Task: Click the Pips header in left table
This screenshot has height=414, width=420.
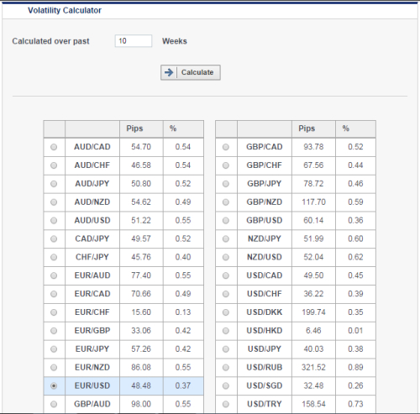Action: pyautogui.click(x=134, y=128)
